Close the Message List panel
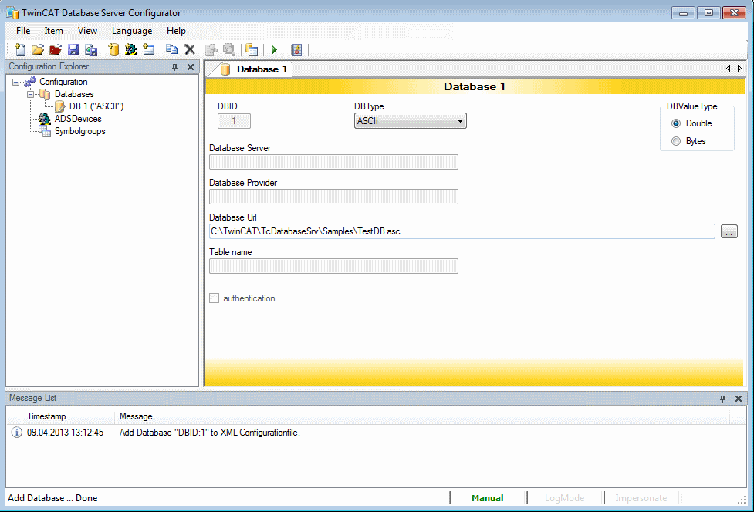The height and width of the screenshot is (512, 754). pos(739,399)
